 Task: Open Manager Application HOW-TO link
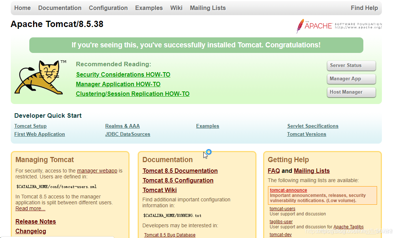click(118, 84)
